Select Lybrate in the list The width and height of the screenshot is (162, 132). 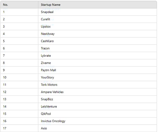coord(46,56)
